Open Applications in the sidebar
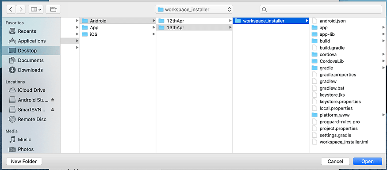 [31, 41]
